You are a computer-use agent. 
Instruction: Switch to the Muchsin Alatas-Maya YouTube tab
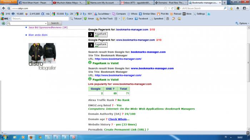pyautogui.click(x=69, y=3)
